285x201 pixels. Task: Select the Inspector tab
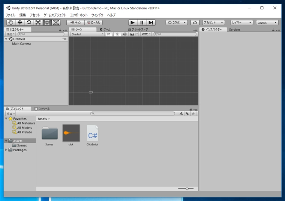point(213,30)
